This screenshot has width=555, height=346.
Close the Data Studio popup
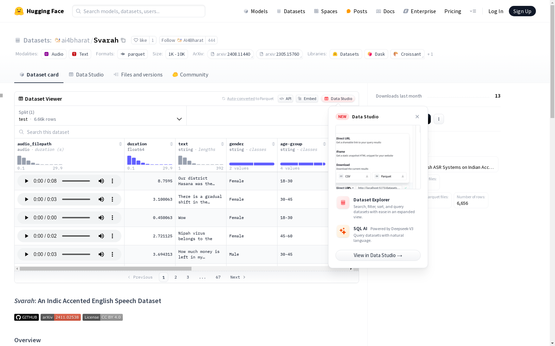point(417,117)
